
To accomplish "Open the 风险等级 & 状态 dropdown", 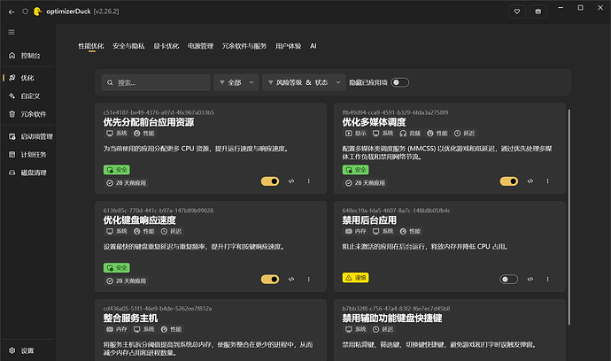I will [x=304, y=82].
